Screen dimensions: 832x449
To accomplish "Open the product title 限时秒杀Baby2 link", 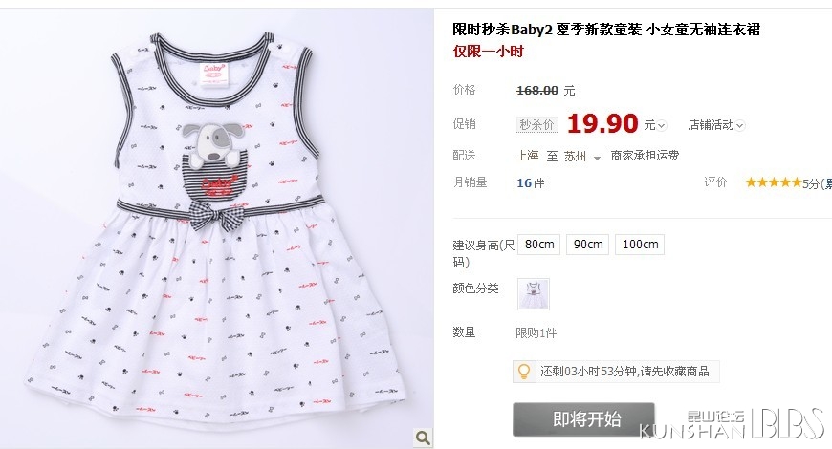I will (606, 30).
